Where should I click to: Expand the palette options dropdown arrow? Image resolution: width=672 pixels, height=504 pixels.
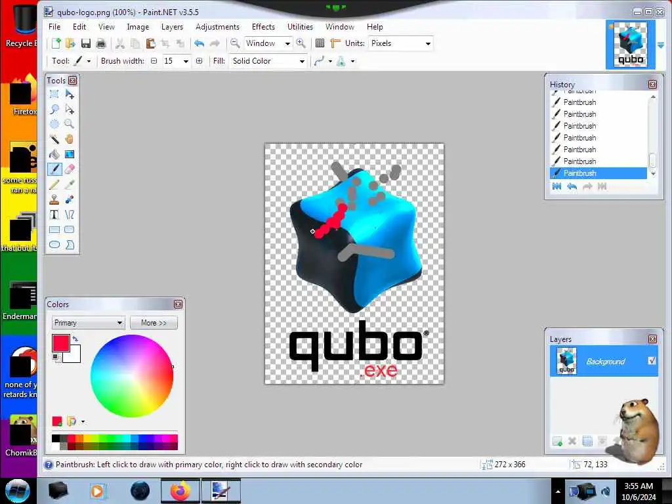coord(83,422)
